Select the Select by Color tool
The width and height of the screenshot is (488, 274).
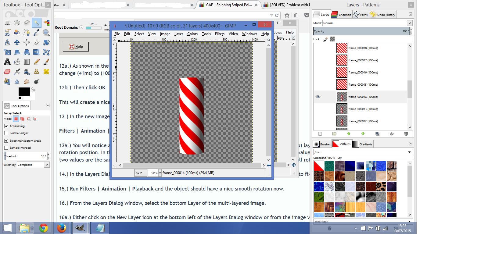tap(46, 23)
